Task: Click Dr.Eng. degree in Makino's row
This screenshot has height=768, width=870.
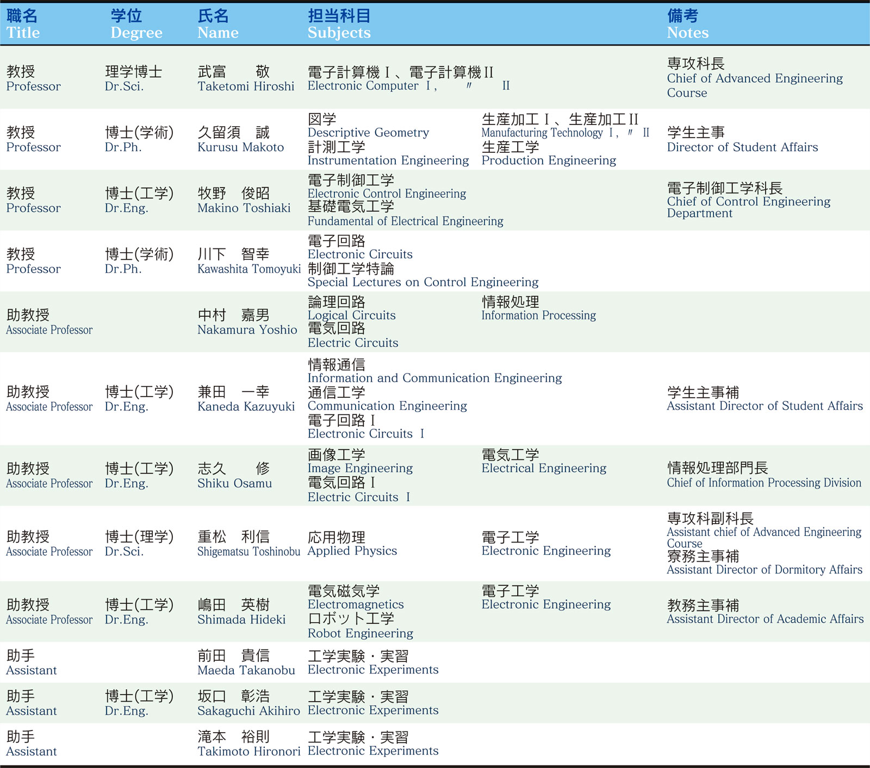Action: click(126, 208)
